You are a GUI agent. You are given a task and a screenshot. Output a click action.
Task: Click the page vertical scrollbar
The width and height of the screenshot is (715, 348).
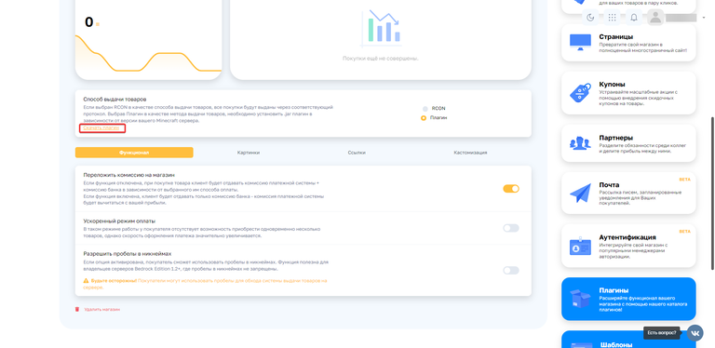pos(713,194)
